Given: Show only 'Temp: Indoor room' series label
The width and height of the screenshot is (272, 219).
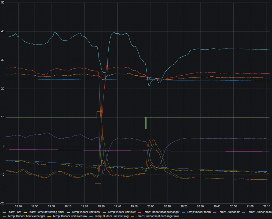Looking at the screenshot, I should pyautogui.click(x=197, y=212).
